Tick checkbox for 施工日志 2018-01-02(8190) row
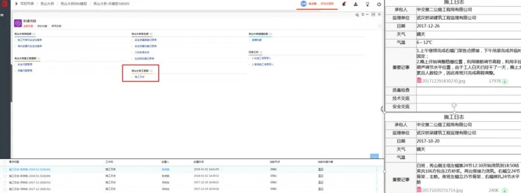The height and width of the screenshot is (193, 521). point(5,169)
